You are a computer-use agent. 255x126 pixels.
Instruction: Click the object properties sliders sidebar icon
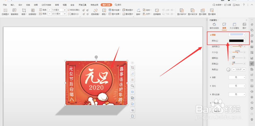(252, 64)
